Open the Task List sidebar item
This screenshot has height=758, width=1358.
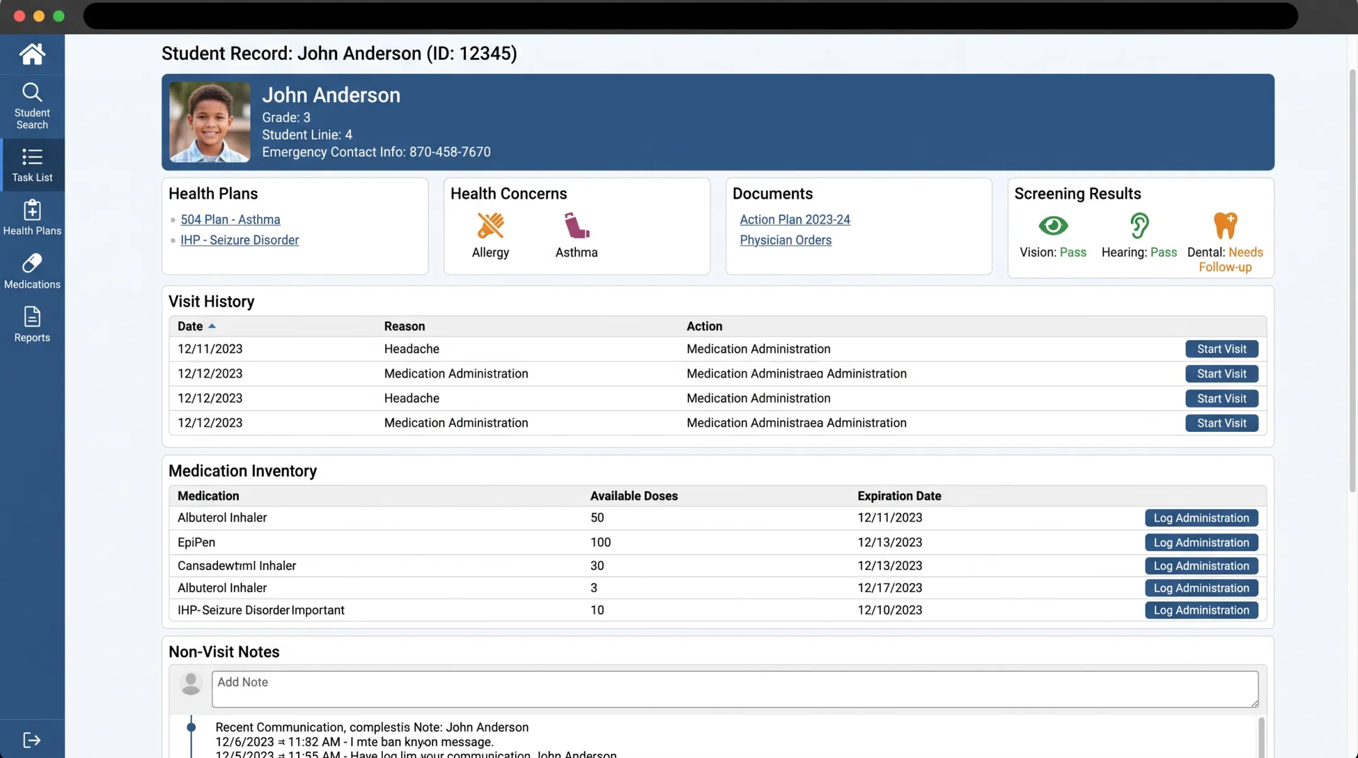[32, 165]
